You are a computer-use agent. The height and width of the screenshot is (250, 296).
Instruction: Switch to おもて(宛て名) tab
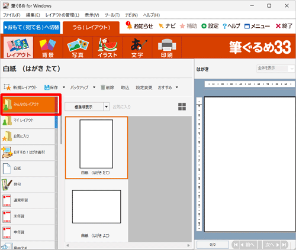[x=31, y=27]
